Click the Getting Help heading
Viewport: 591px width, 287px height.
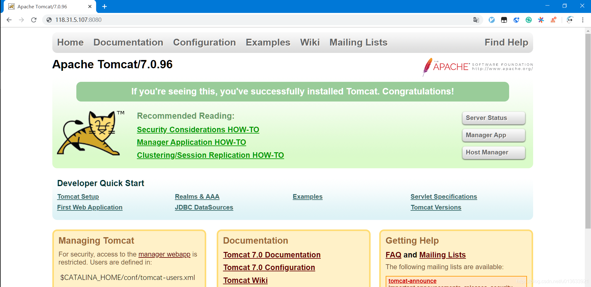click(412, 241)
